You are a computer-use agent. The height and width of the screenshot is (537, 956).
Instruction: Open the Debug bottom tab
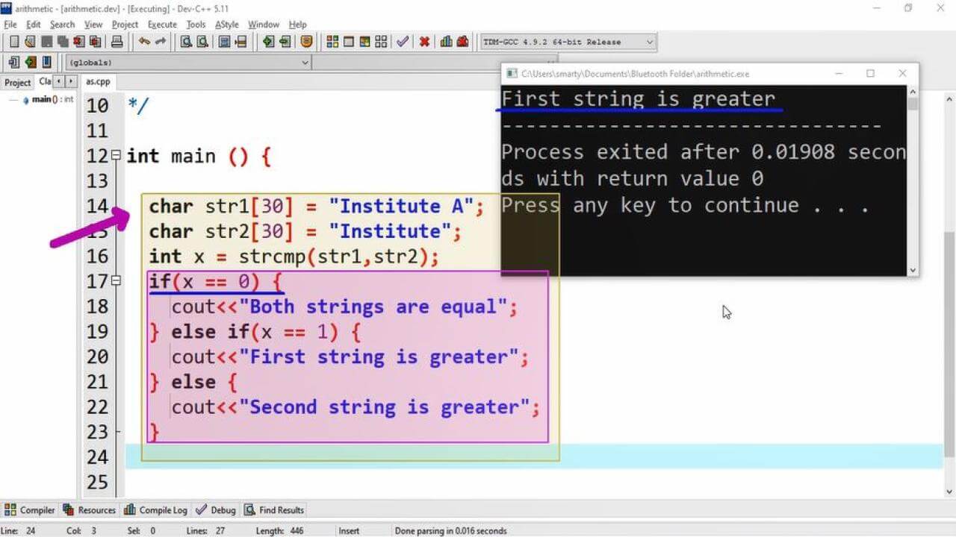215,510
